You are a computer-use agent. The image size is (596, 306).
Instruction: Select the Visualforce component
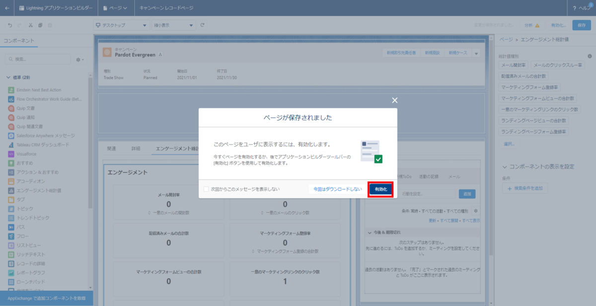pyautogui.click(x=28, y=153)
